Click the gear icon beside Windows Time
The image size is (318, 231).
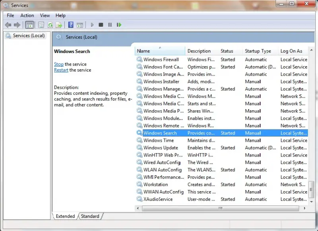[140, 140]
